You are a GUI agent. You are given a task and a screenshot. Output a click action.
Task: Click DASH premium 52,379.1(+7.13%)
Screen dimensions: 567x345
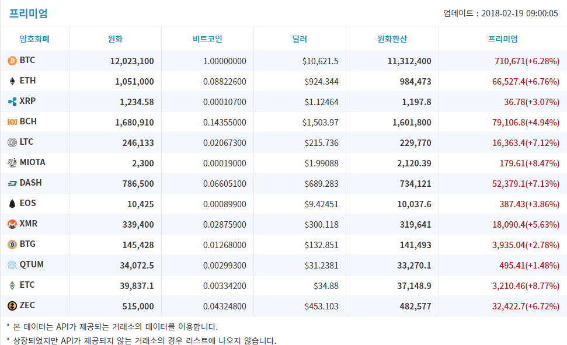click(x=526, y=184)
